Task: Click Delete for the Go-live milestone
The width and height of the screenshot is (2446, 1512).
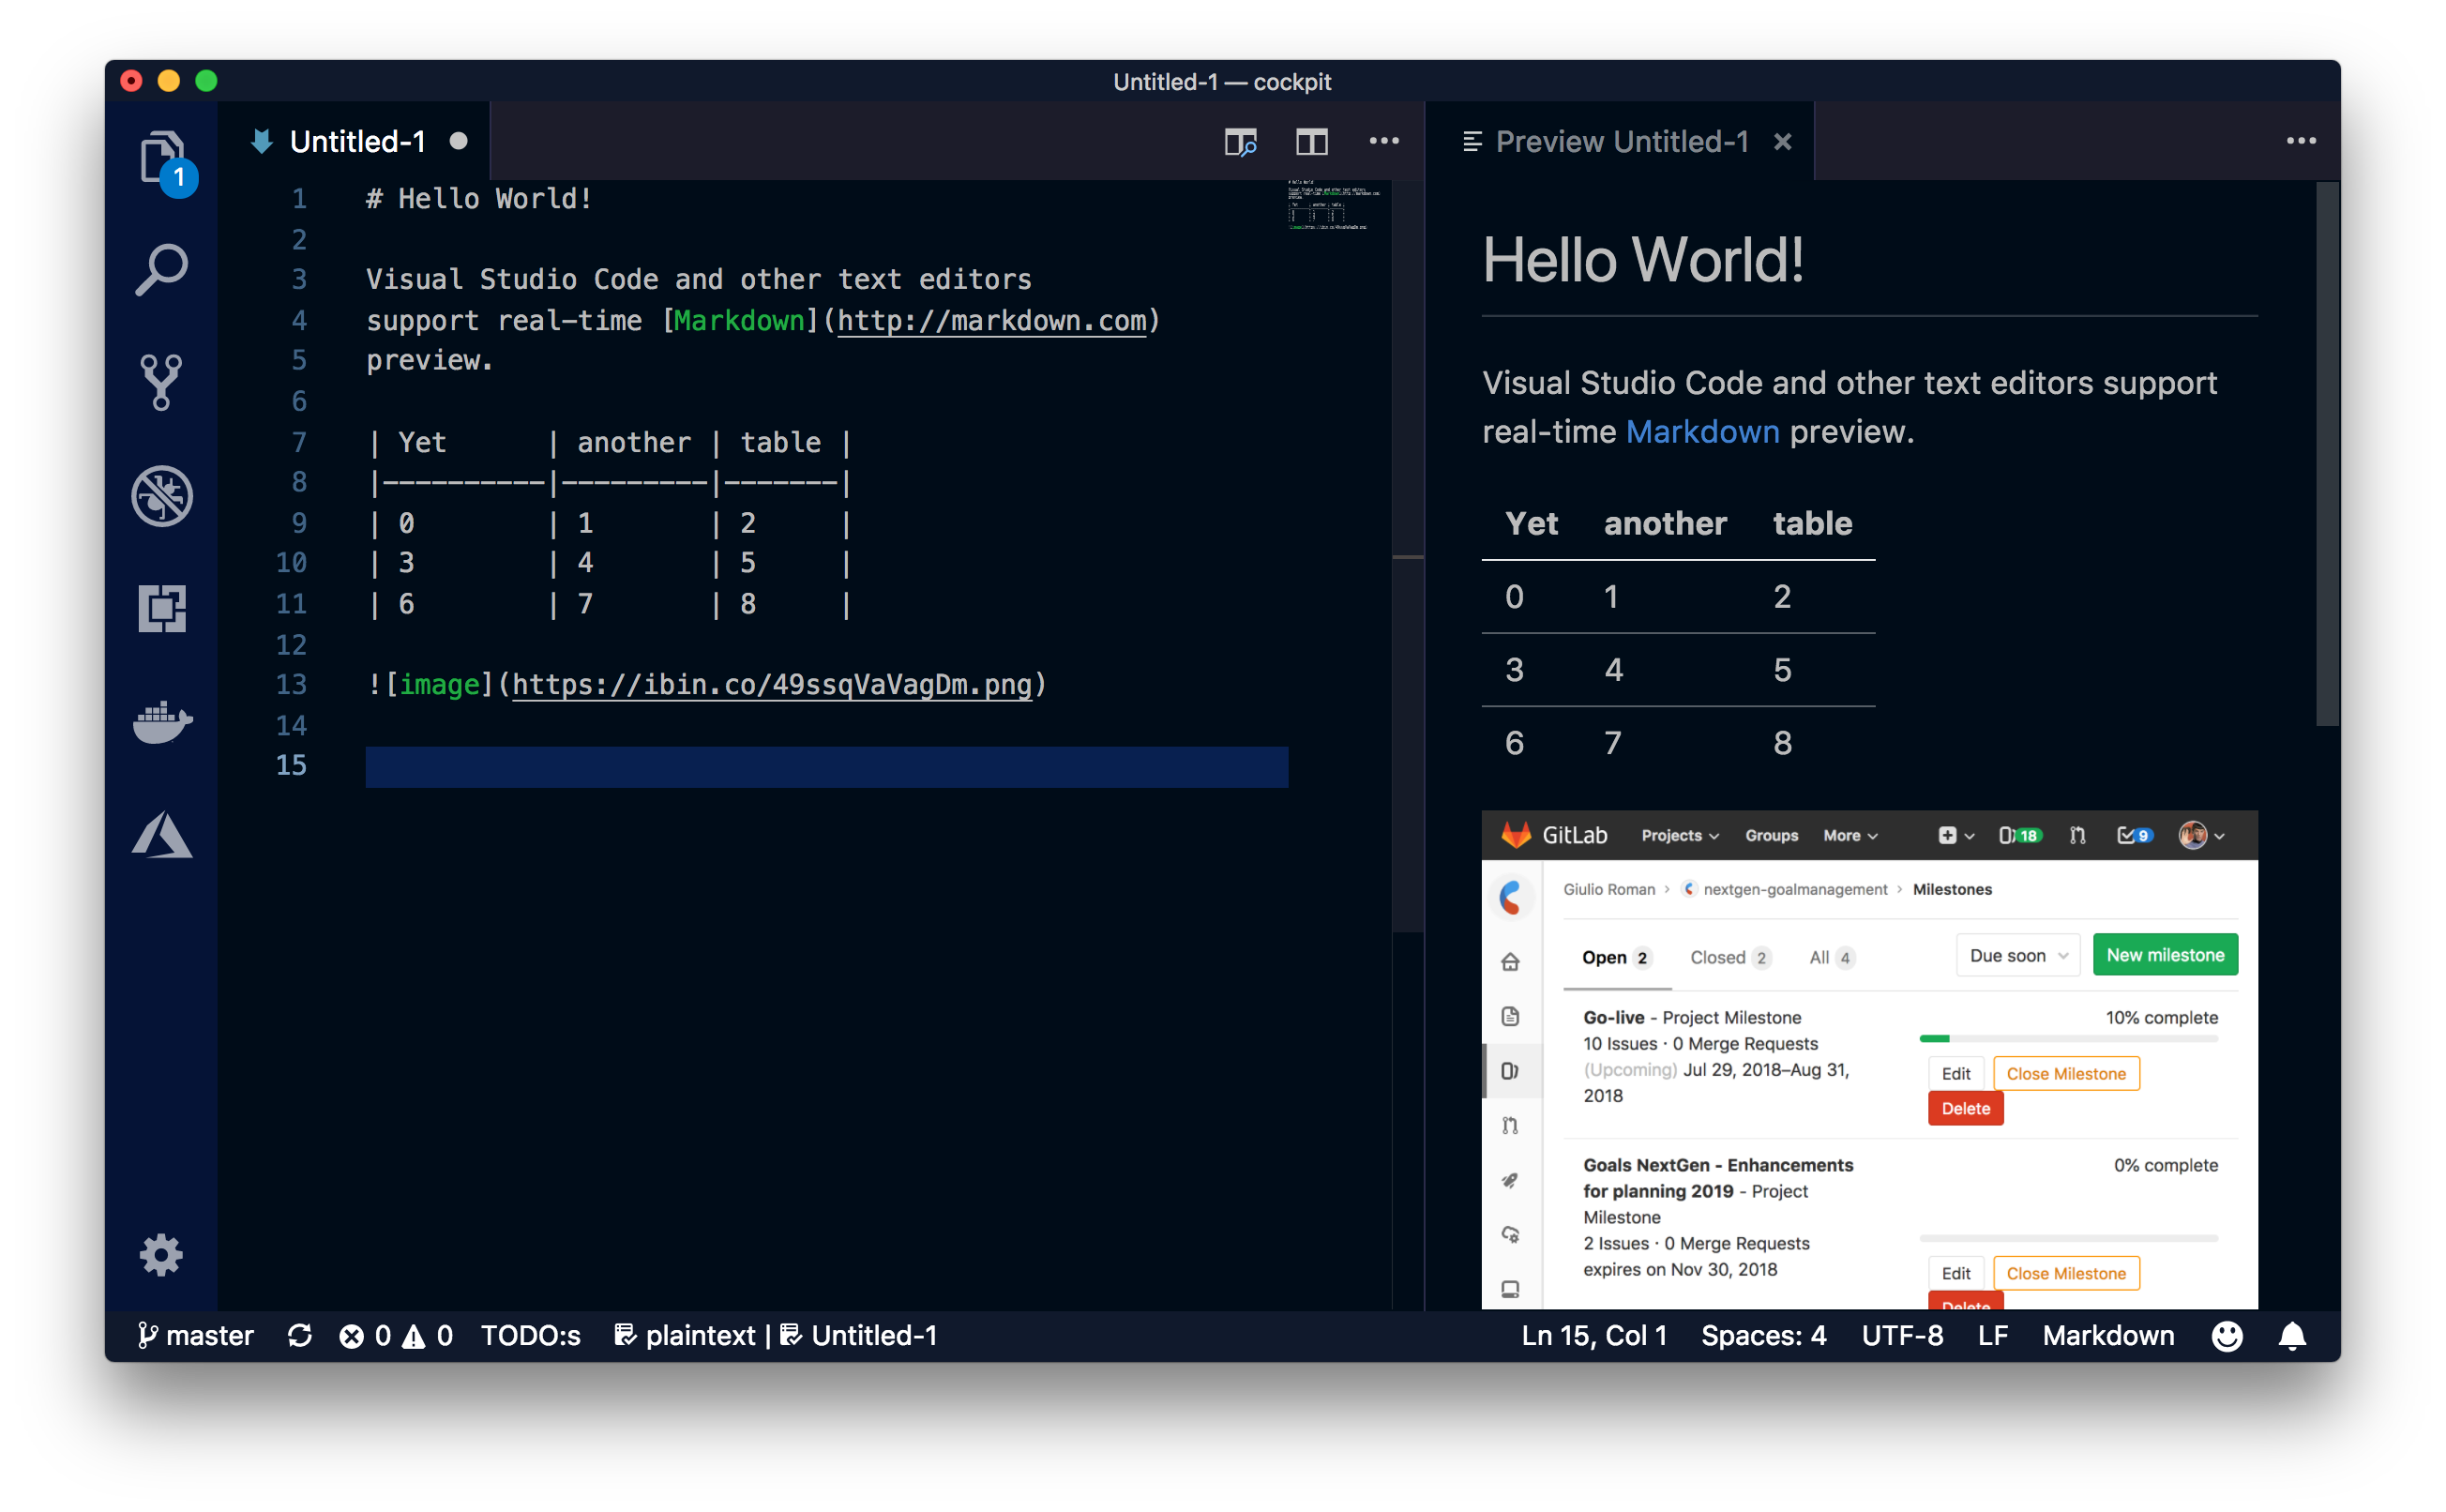Action: click(1965, 1108)
